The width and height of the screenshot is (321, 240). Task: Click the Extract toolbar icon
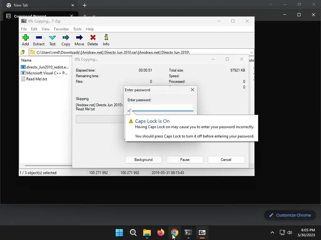point(39,37)
